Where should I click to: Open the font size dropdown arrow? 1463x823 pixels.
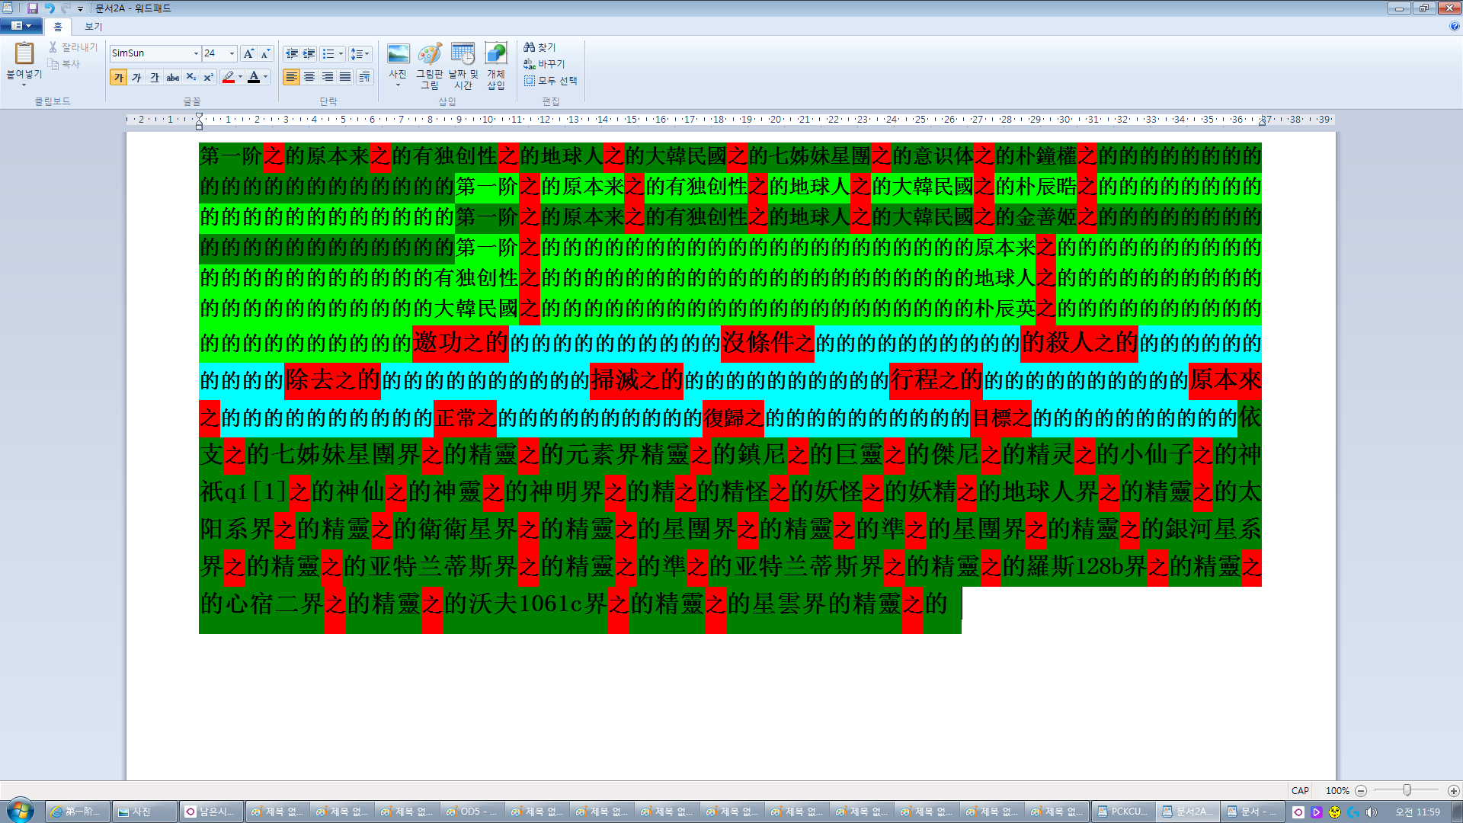(x=232, y=53)
